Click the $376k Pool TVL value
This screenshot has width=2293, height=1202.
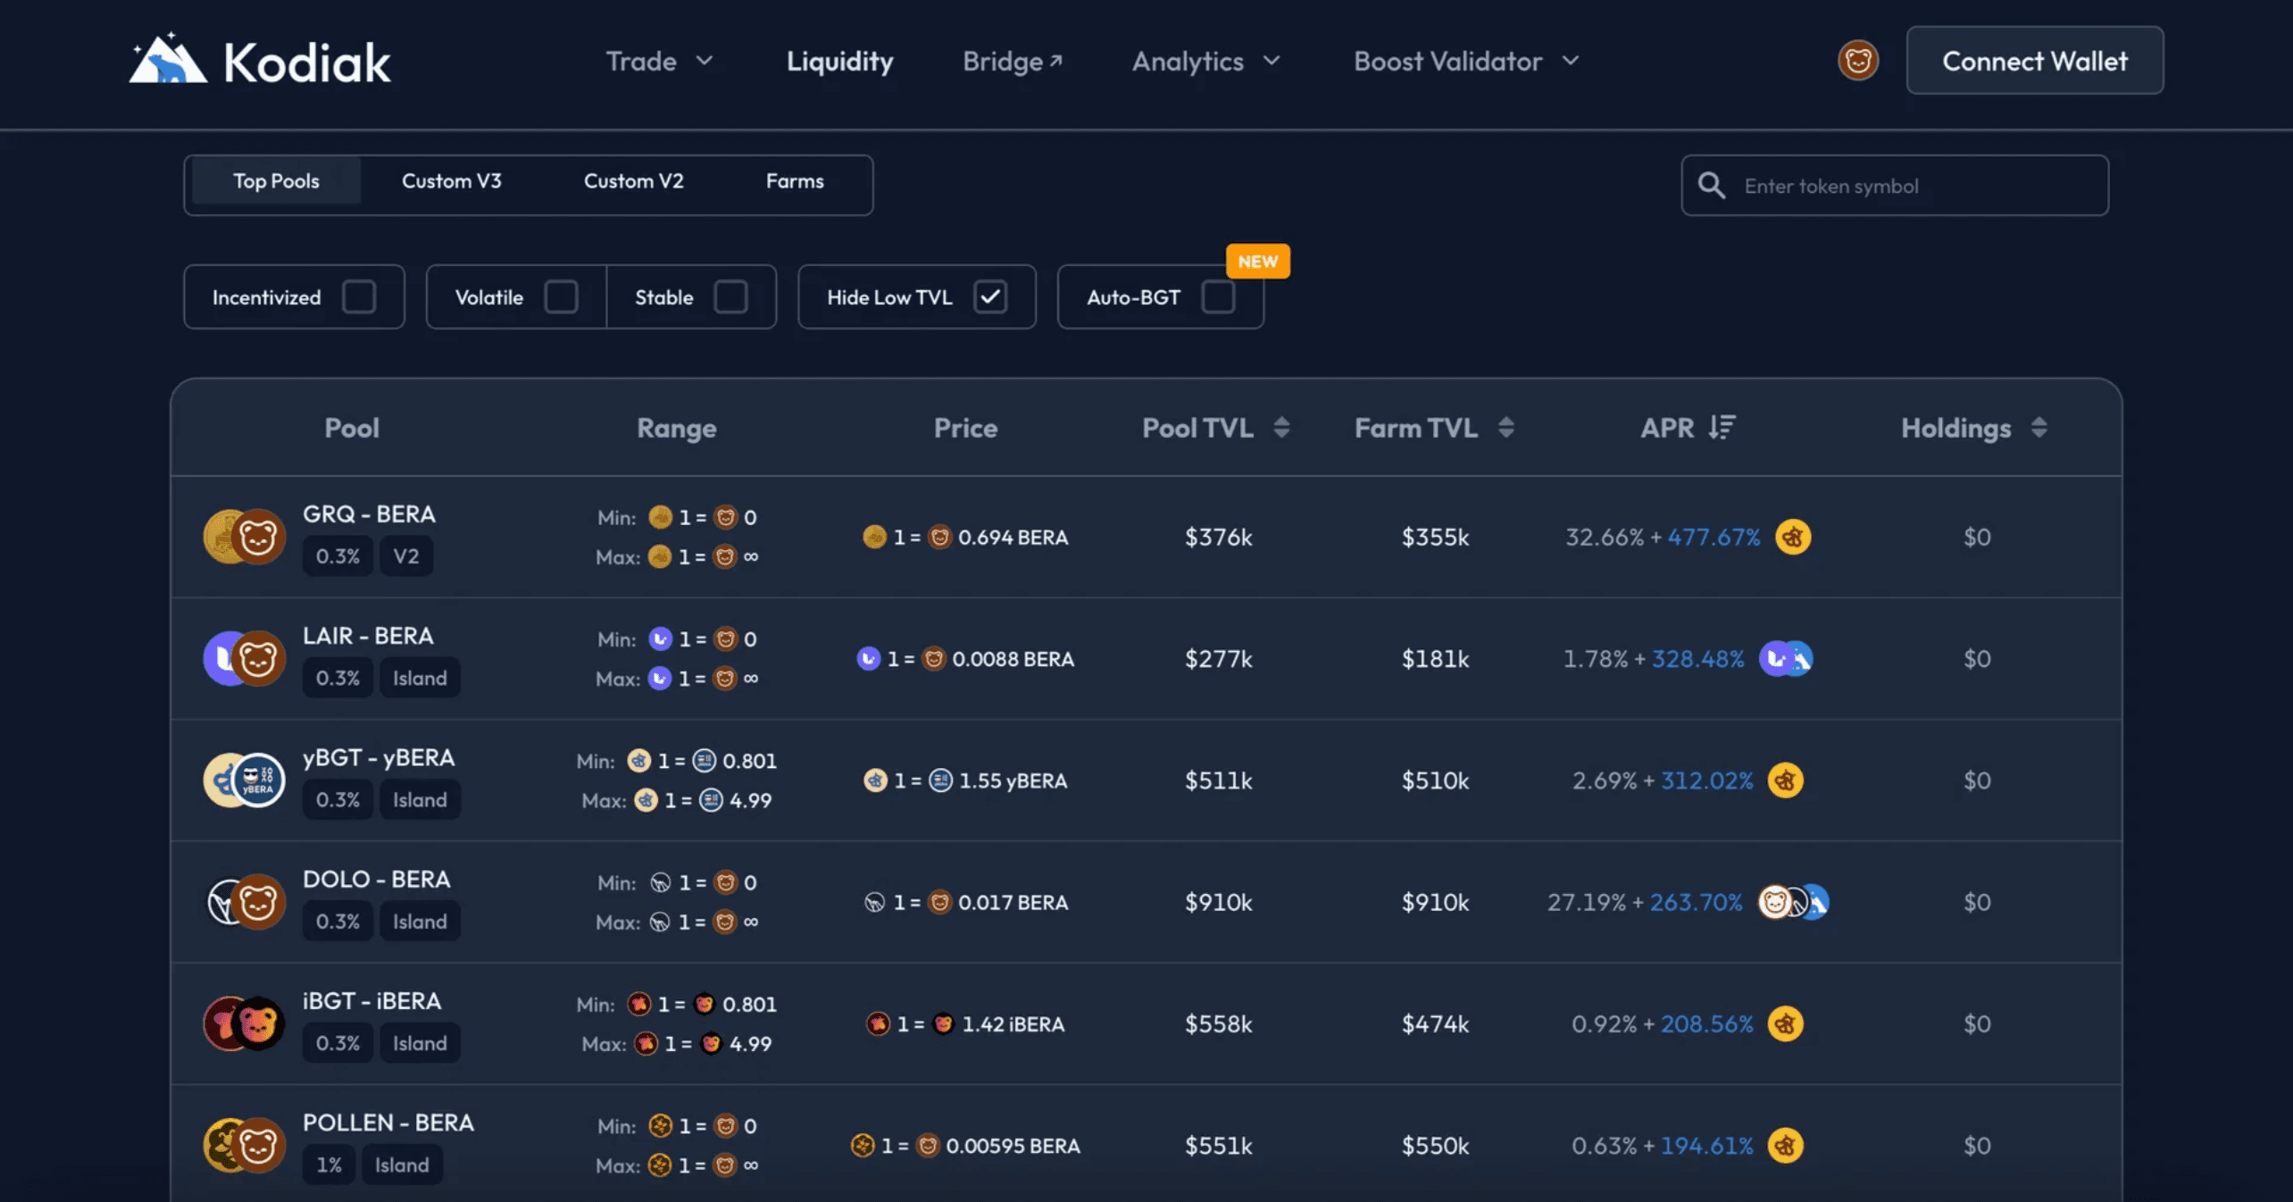click(x=1218, y=537)
